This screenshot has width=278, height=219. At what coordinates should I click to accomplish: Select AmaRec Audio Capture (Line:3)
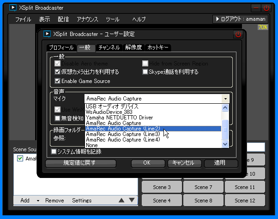pyautogui.click(x=153, y=134)
